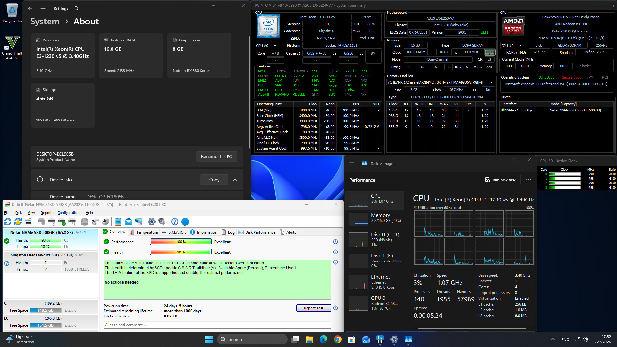Image resolution: width=617 pixels, height=347 pixels.
Task: Click the Copy button for Device info
Action: tap(214, 180)
